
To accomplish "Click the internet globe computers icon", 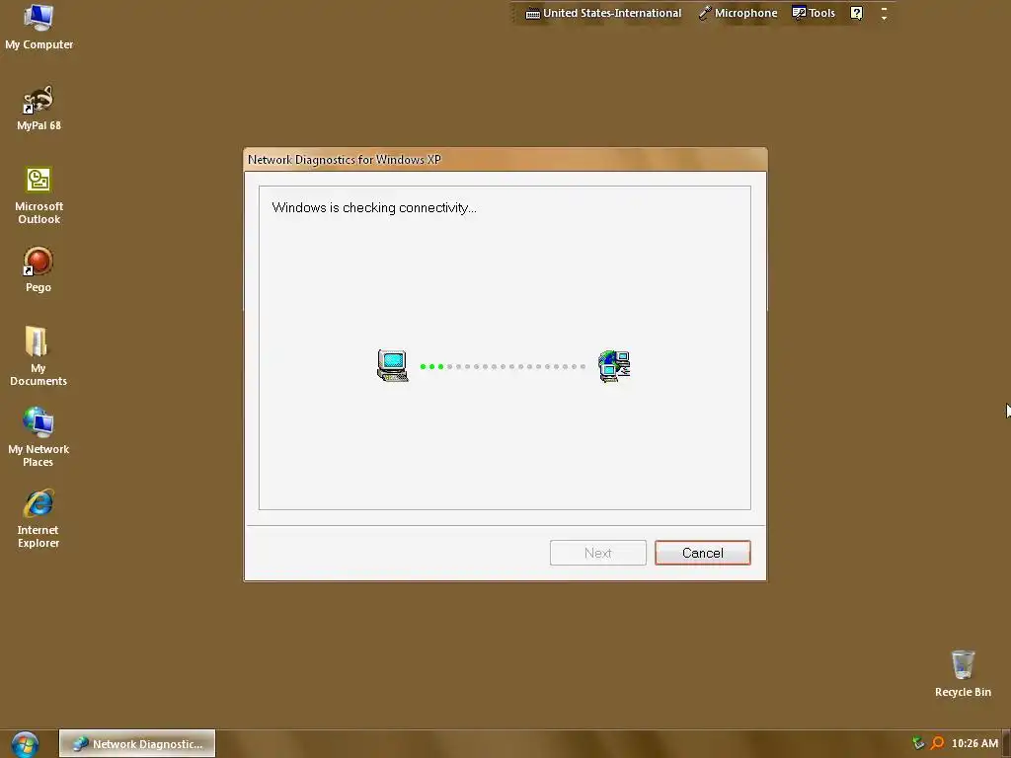I will point(614,366).
